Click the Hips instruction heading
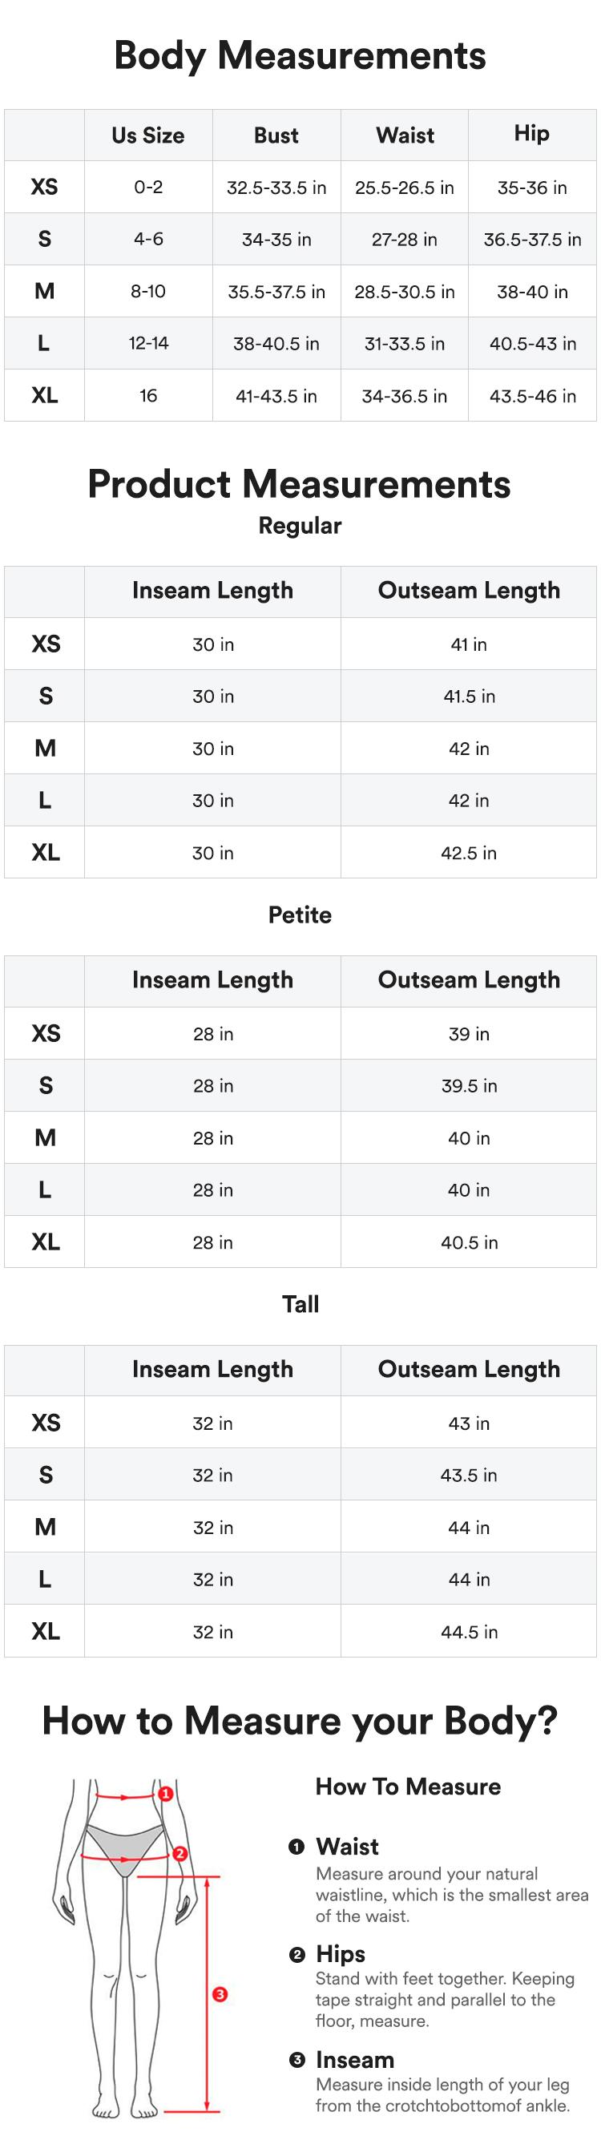The width and height of the screenshot is (601, 2132). pyautogui.click(x=341, y=1954)
